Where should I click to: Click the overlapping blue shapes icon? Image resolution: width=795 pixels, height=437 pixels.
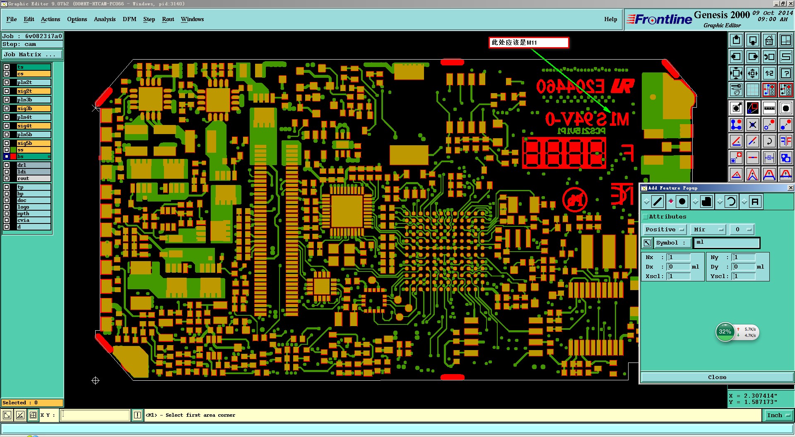coord(786,158)
